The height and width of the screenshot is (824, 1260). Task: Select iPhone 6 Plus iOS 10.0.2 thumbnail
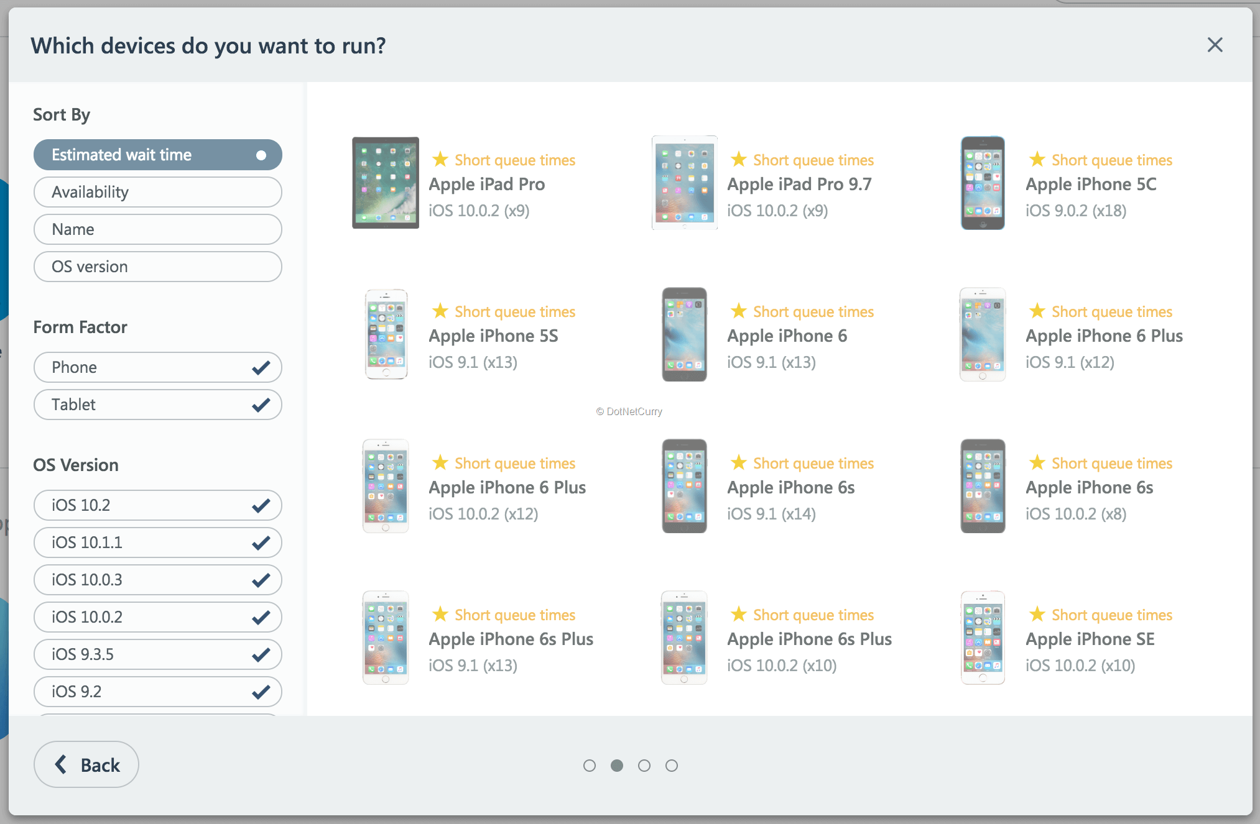coord(386,486)
